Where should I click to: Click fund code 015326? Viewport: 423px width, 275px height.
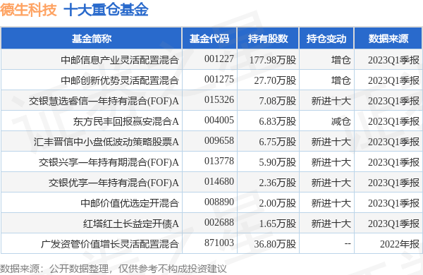click(x=219, y=99)
